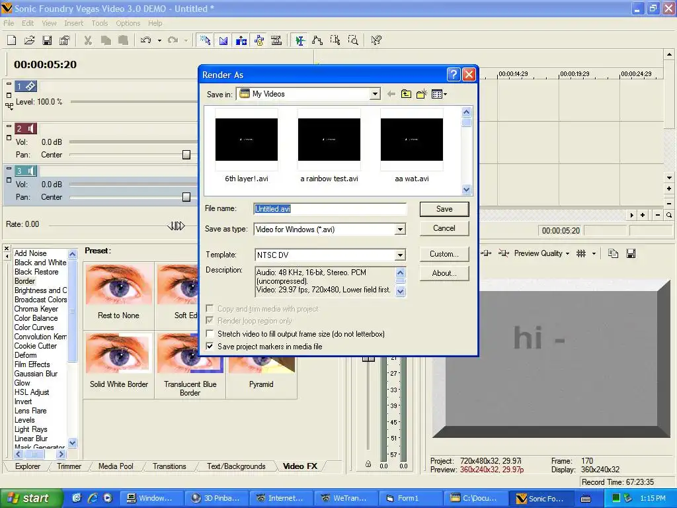Screen dimensions: 677x508
Task: Toggle the Lock Envelopes to Events icon
Action: pos(259,40)
